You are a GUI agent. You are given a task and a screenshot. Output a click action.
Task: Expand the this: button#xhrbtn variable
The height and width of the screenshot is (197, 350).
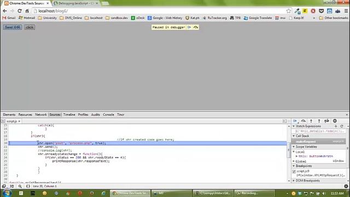coord(296,156)
